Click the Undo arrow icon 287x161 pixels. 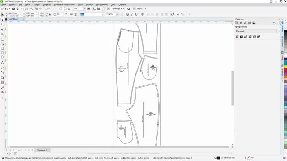click(46, 9)
